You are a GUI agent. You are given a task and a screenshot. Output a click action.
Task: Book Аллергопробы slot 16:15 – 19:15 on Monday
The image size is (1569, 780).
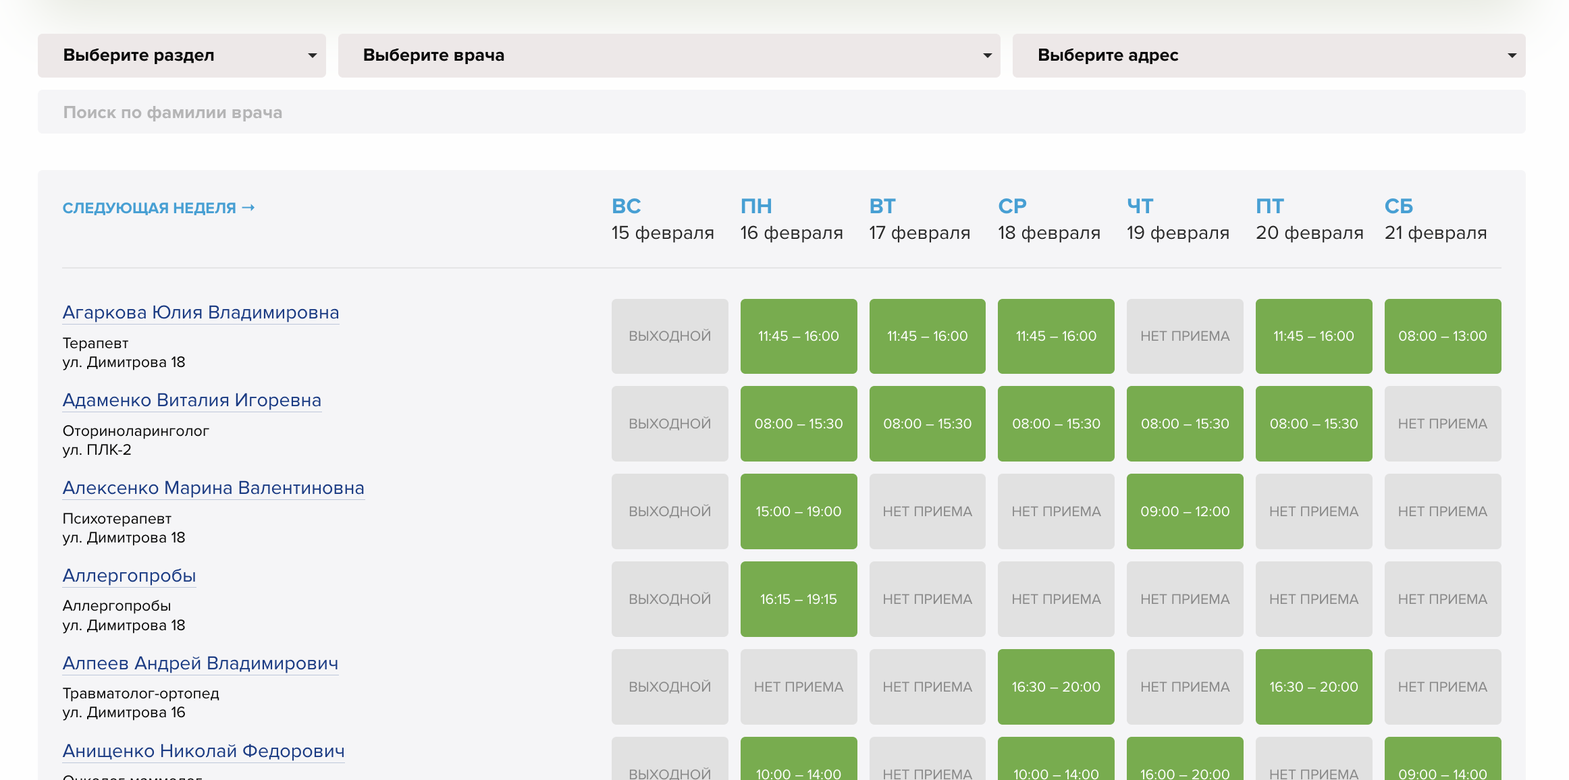point(798,599)
